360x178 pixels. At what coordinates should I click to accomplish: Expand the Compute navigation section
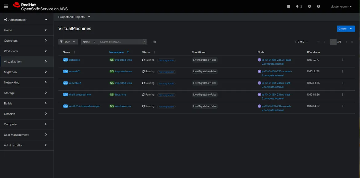point(27,124)
